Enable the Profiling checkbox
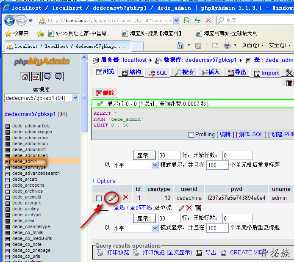Screen dimensions: 294x262 coord(191,135)
